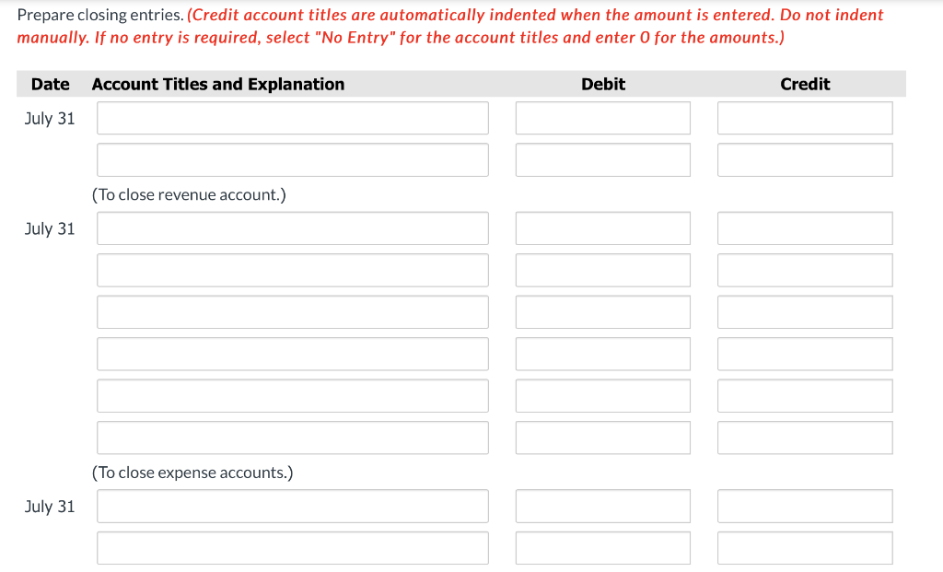Click the Debit column header
943x572 pixels.
tap(602, 84)
